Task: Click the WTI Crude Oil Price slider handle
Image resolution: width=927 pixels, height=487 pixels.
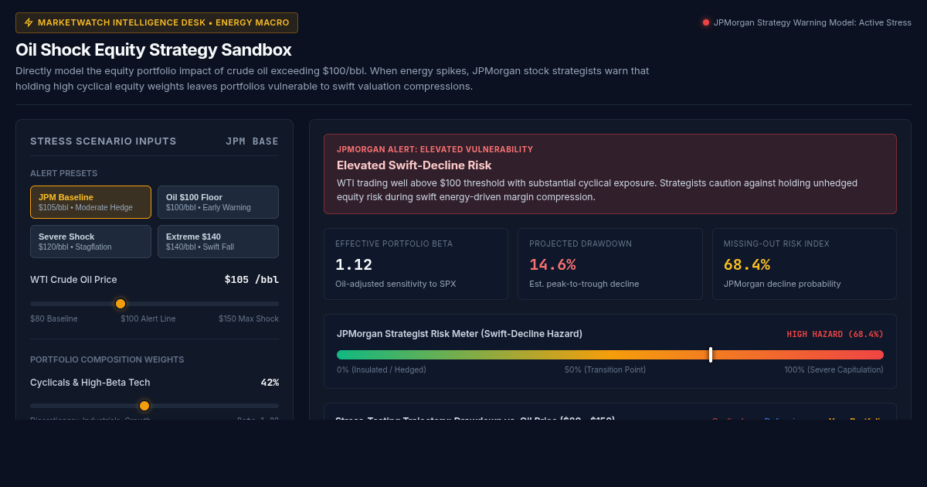Action: (121, 304)
